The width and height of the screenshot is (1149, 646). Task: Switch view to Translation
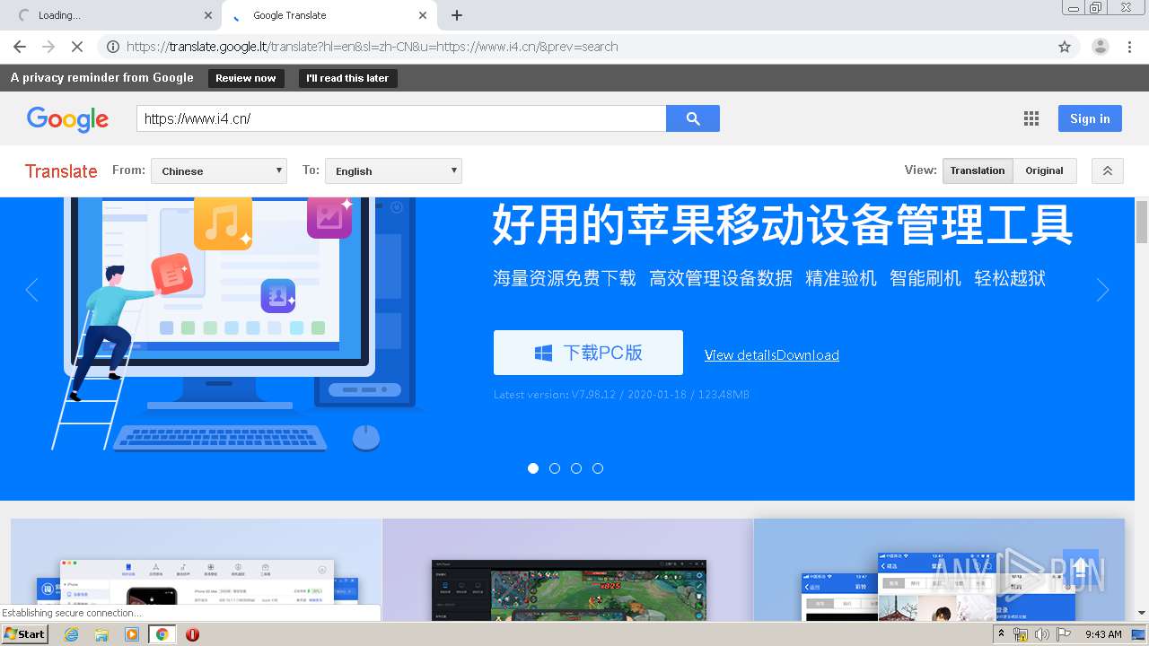(x=978, y=170)
